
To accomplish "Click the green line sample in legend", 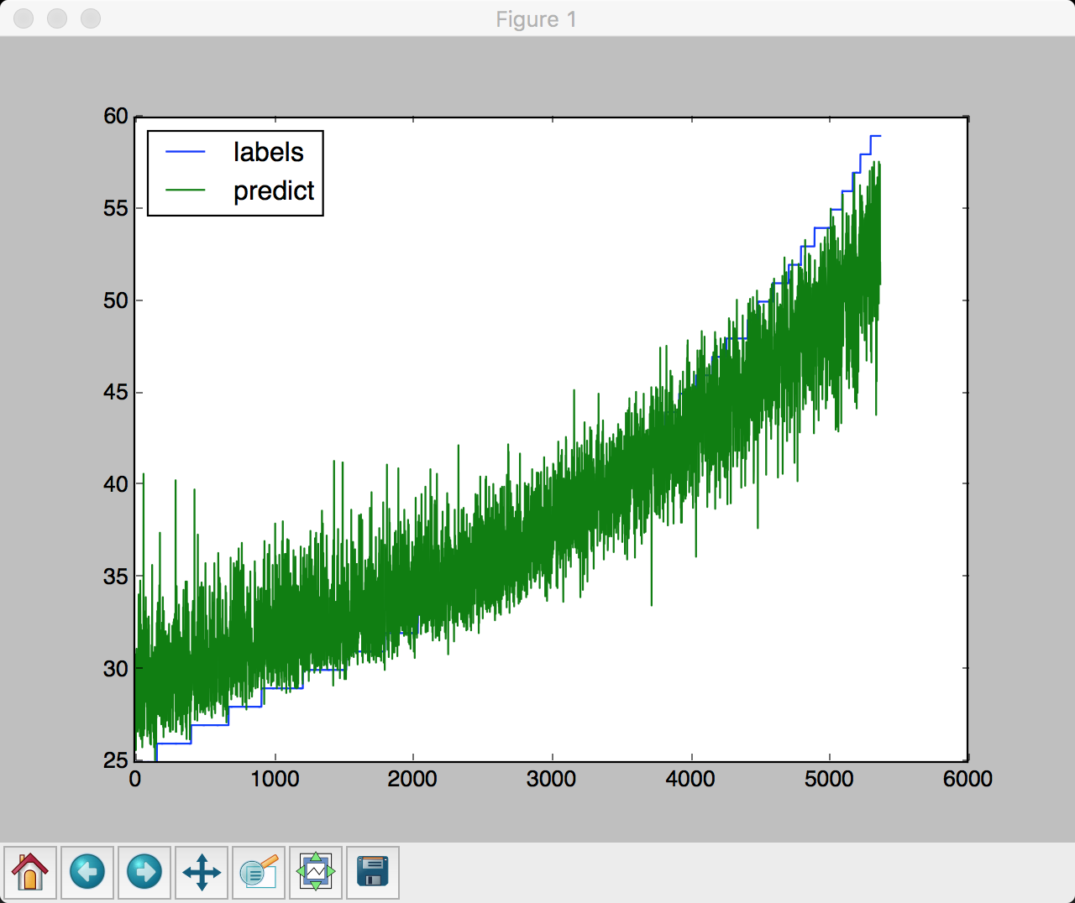I will pyautogui.click(x=186, y=191).
